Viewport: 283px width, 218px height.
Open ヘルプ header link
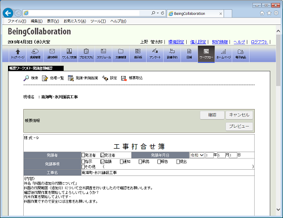click(x=239, y=42)
